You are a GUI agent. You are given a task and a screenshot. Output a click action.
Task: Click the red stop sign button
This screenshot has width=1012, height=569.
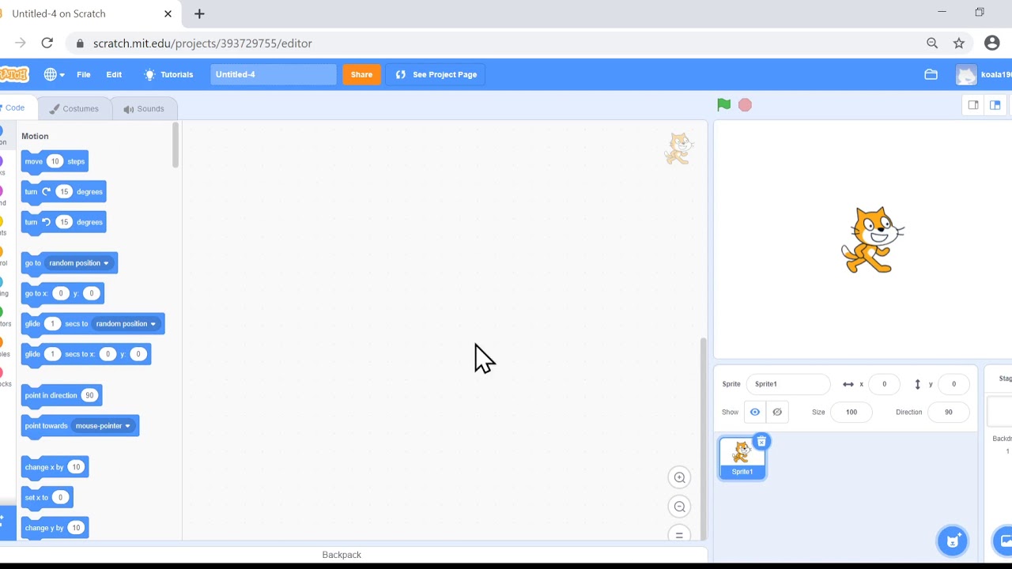tap(745, 104)
